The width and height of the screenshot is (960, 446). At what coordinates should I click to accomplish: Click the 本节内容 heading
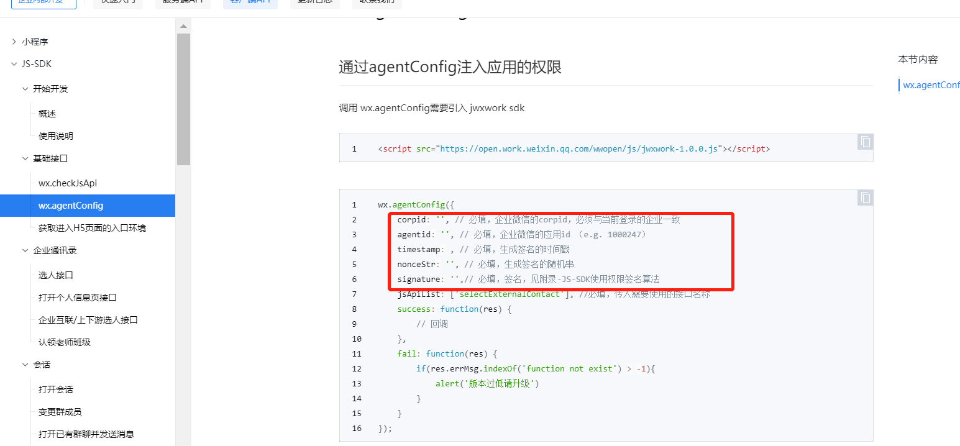coord(918,60)
